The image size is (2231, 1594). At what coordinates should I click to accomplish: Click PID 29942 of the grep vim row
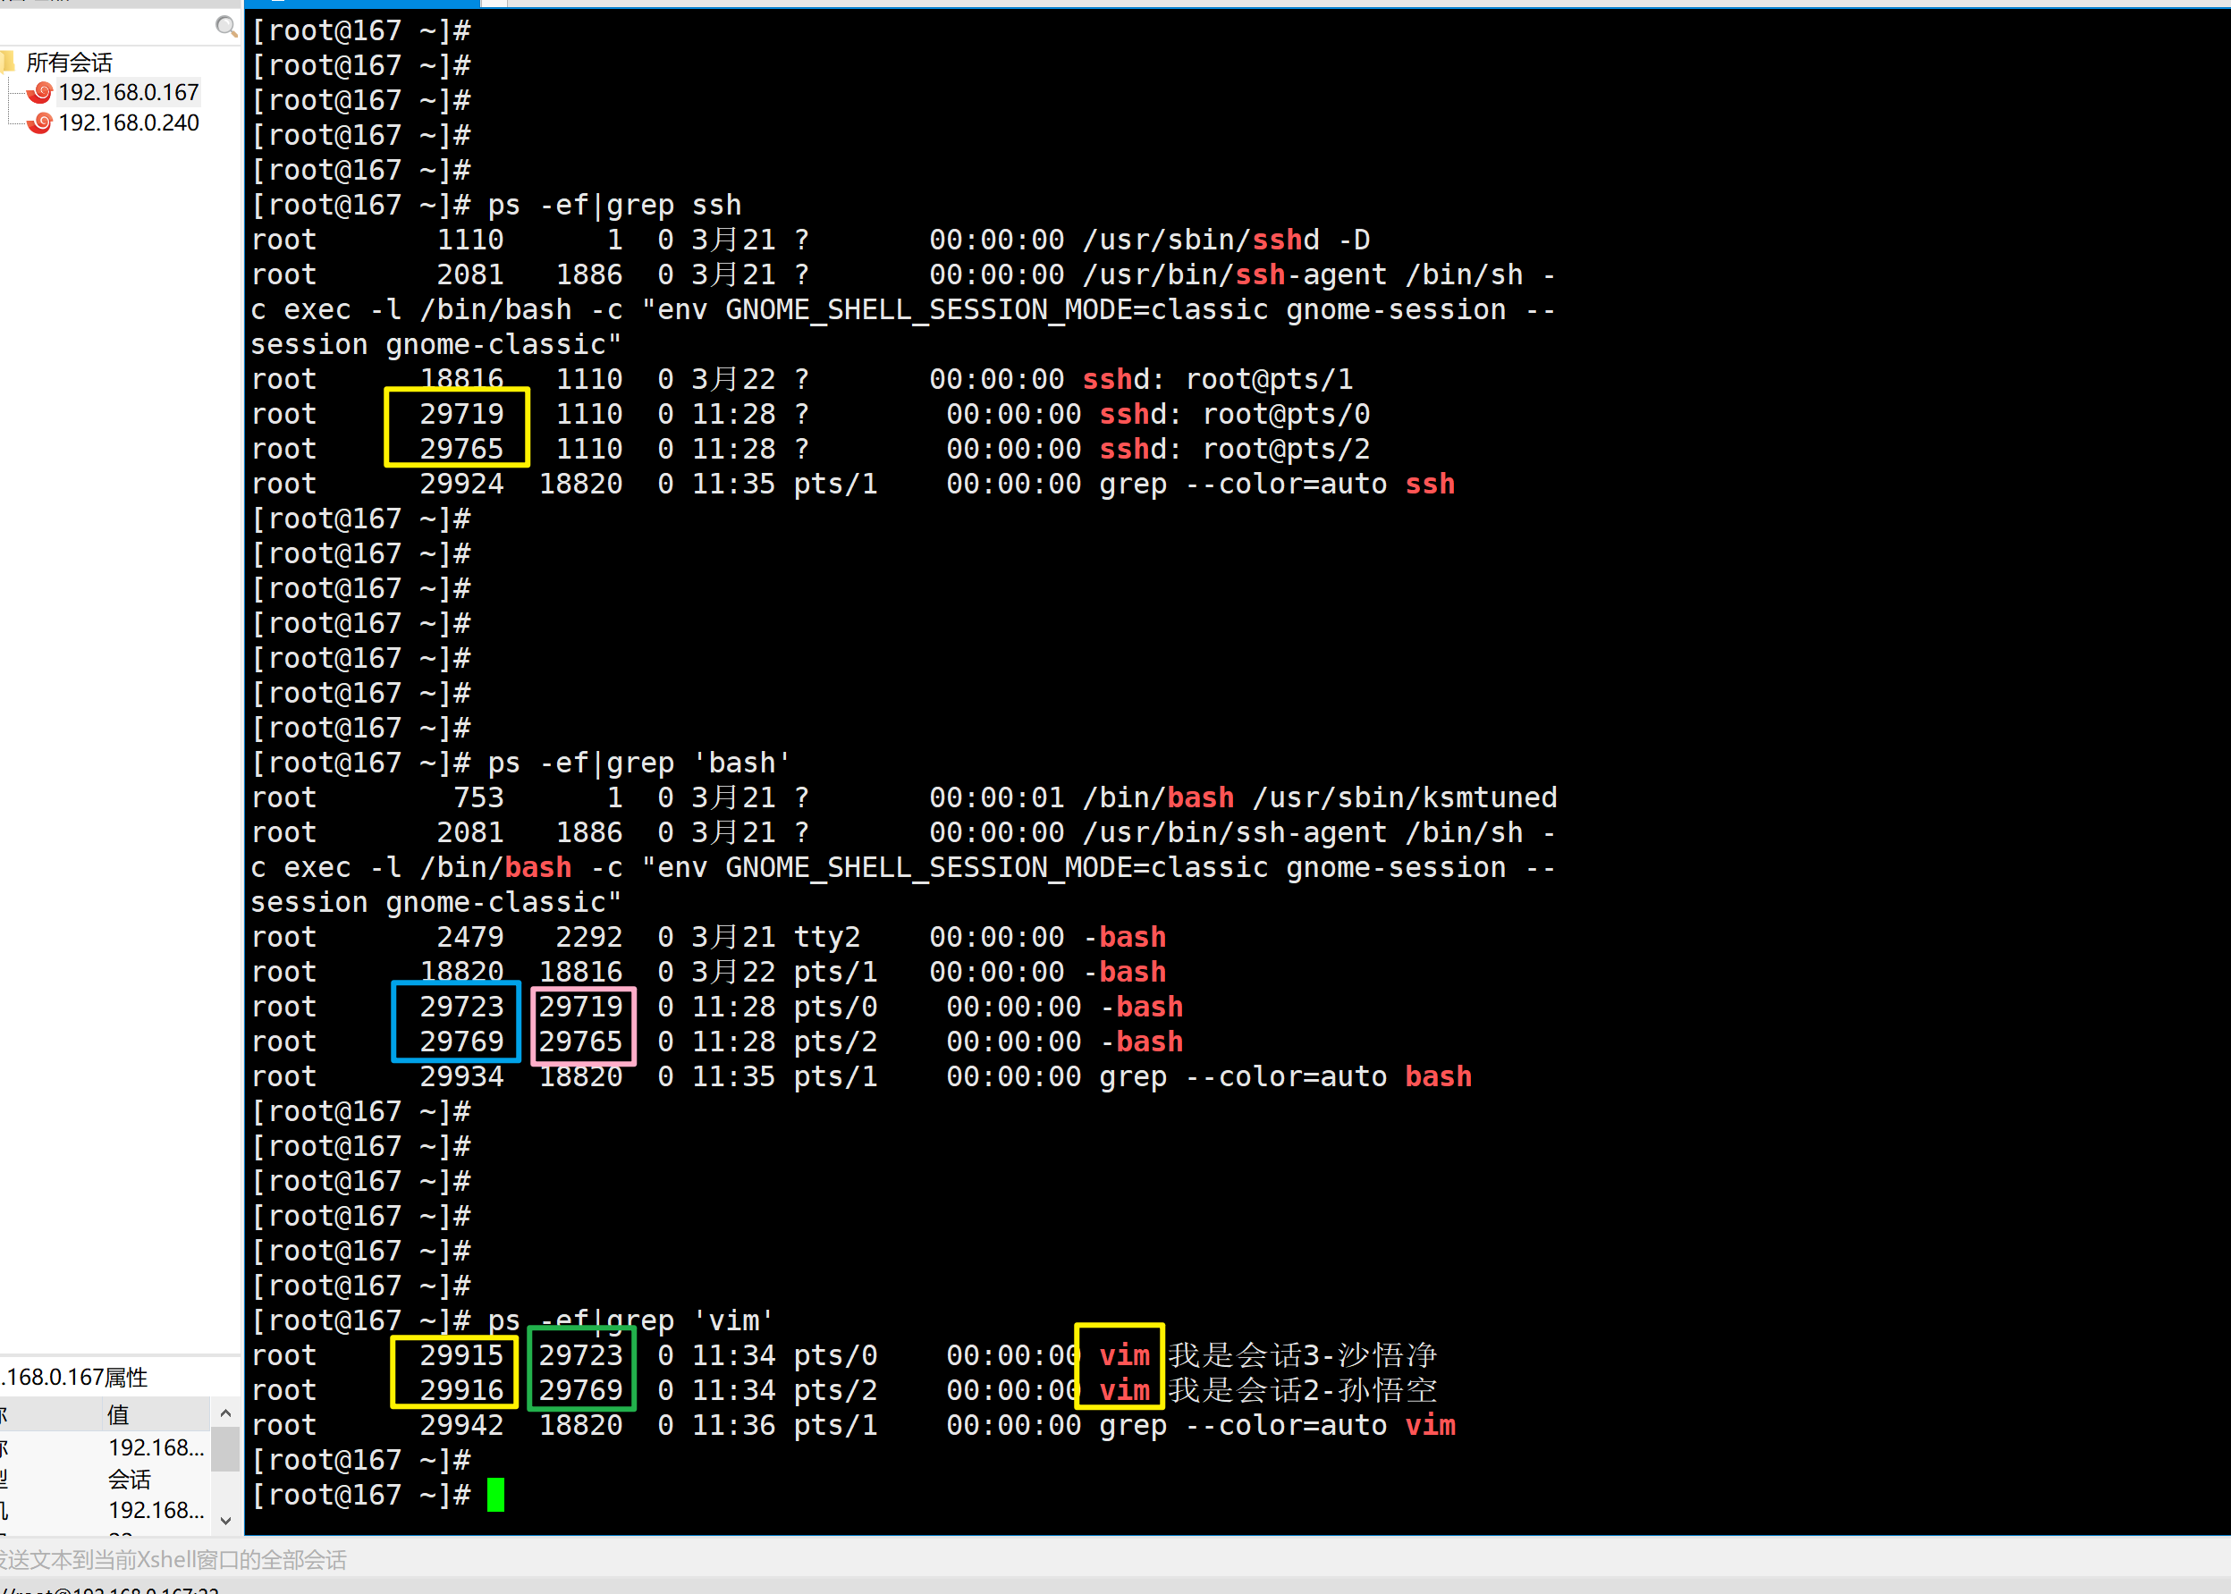pos(461,1425)
